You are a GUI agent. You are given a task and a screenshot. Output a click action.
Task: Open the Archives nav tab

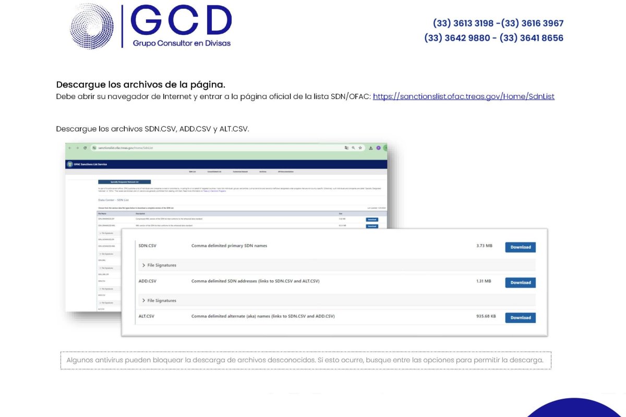[x=263, y=171]
